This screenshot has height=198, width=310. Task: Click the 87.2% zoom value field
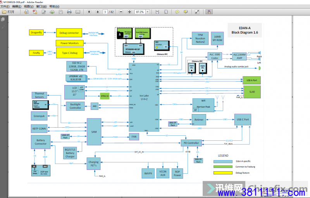140,12
